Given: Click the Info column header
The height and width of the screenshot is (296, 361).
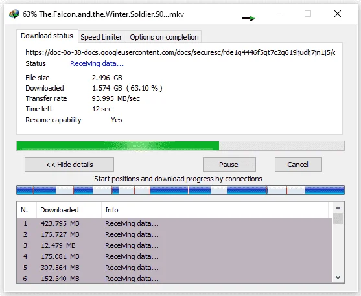Looking at the screenshot, I should tap(215, 210).
